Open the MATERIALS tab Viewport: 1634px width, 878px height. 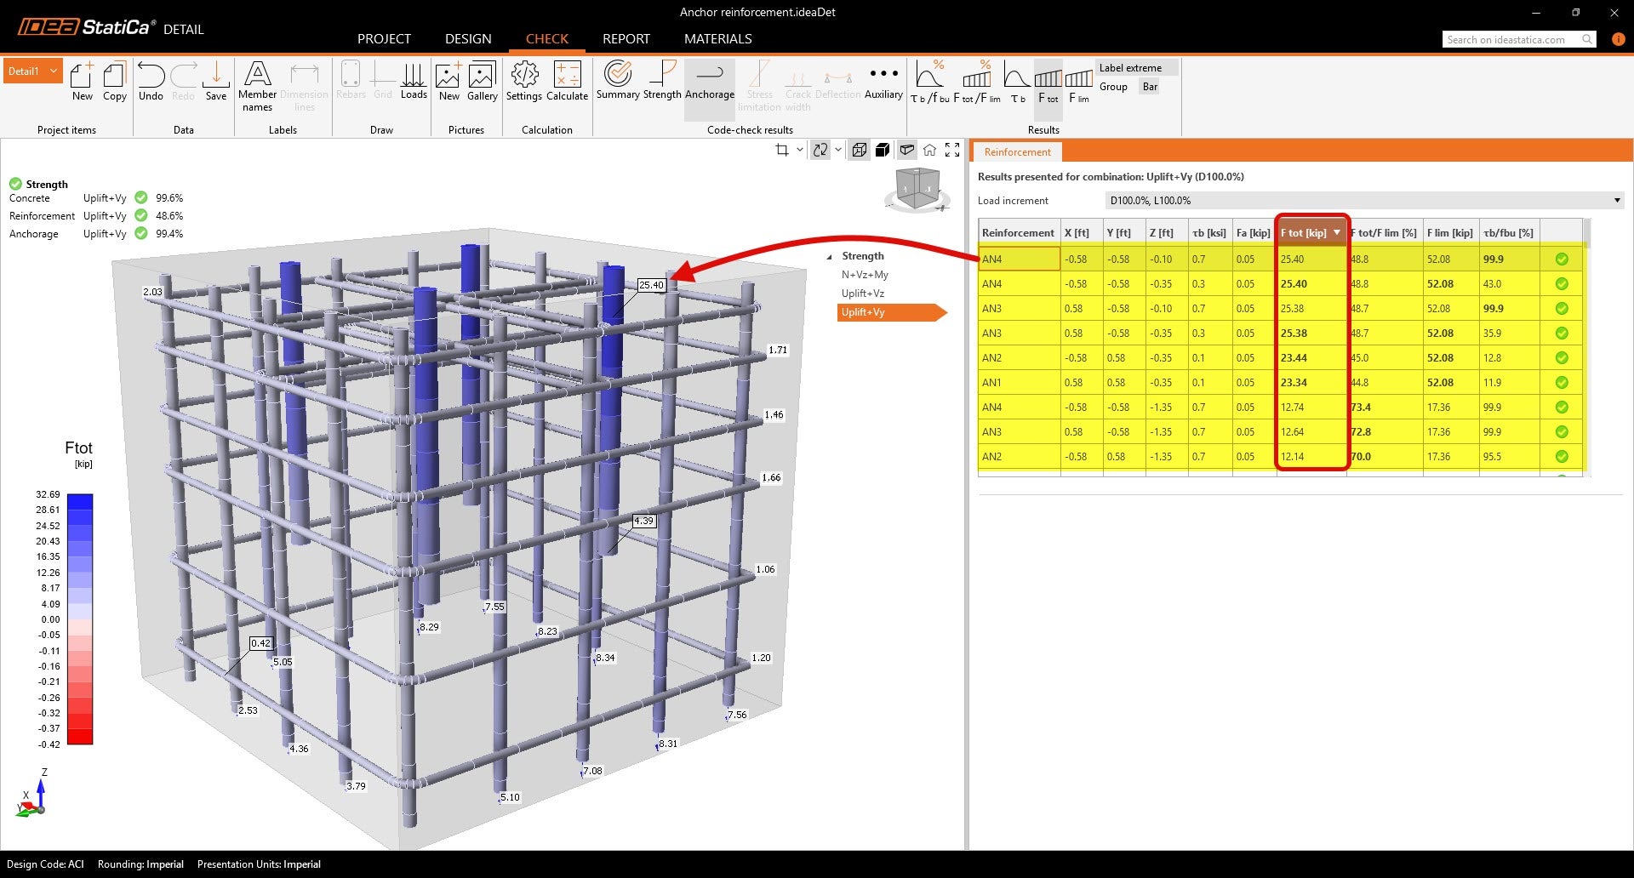tap(717, 39)
